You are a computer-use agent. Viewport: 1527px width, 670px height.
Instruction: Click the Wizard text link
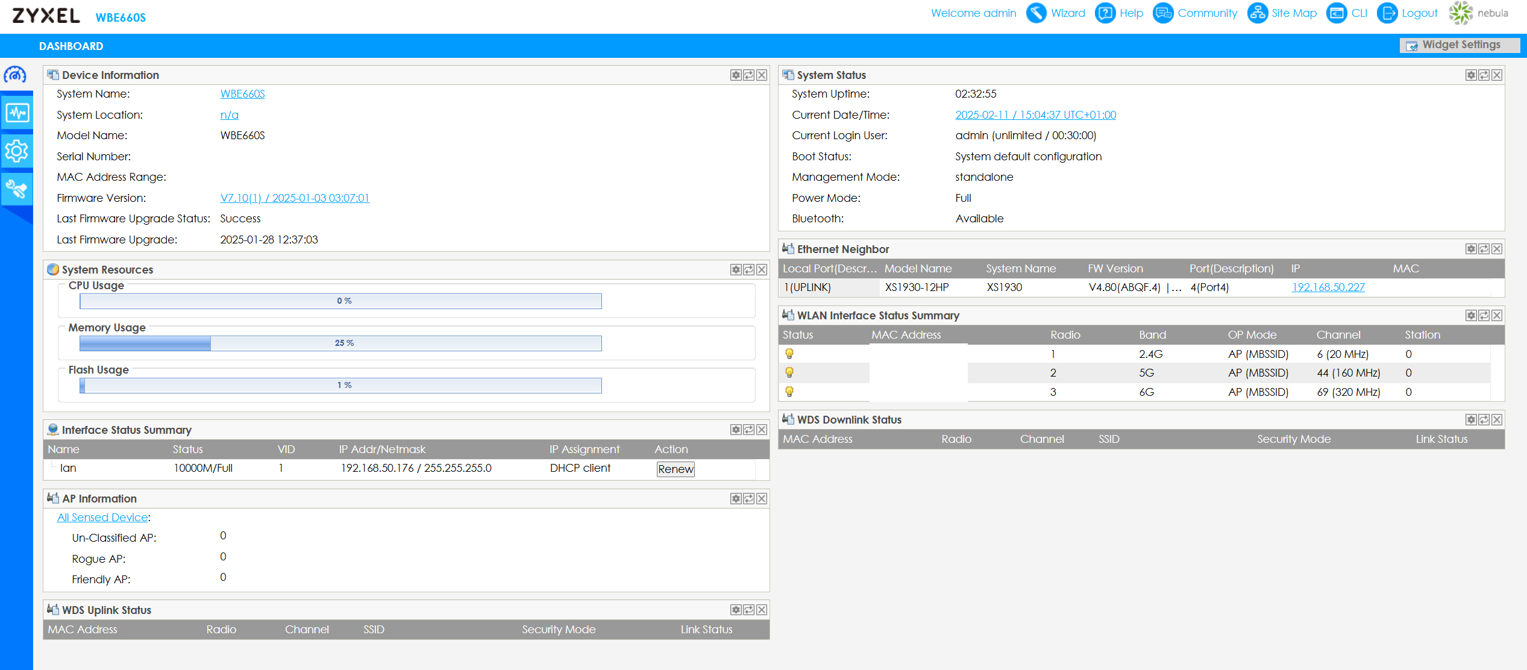(x=1068, y=13)
